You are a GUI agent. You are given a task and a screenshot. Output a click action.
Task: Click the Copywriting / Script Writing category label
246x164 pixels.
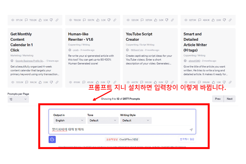(x=139, y=45)
